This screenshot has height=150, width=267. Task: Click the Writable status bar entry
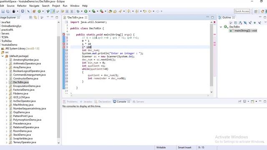tap(161, 147)
